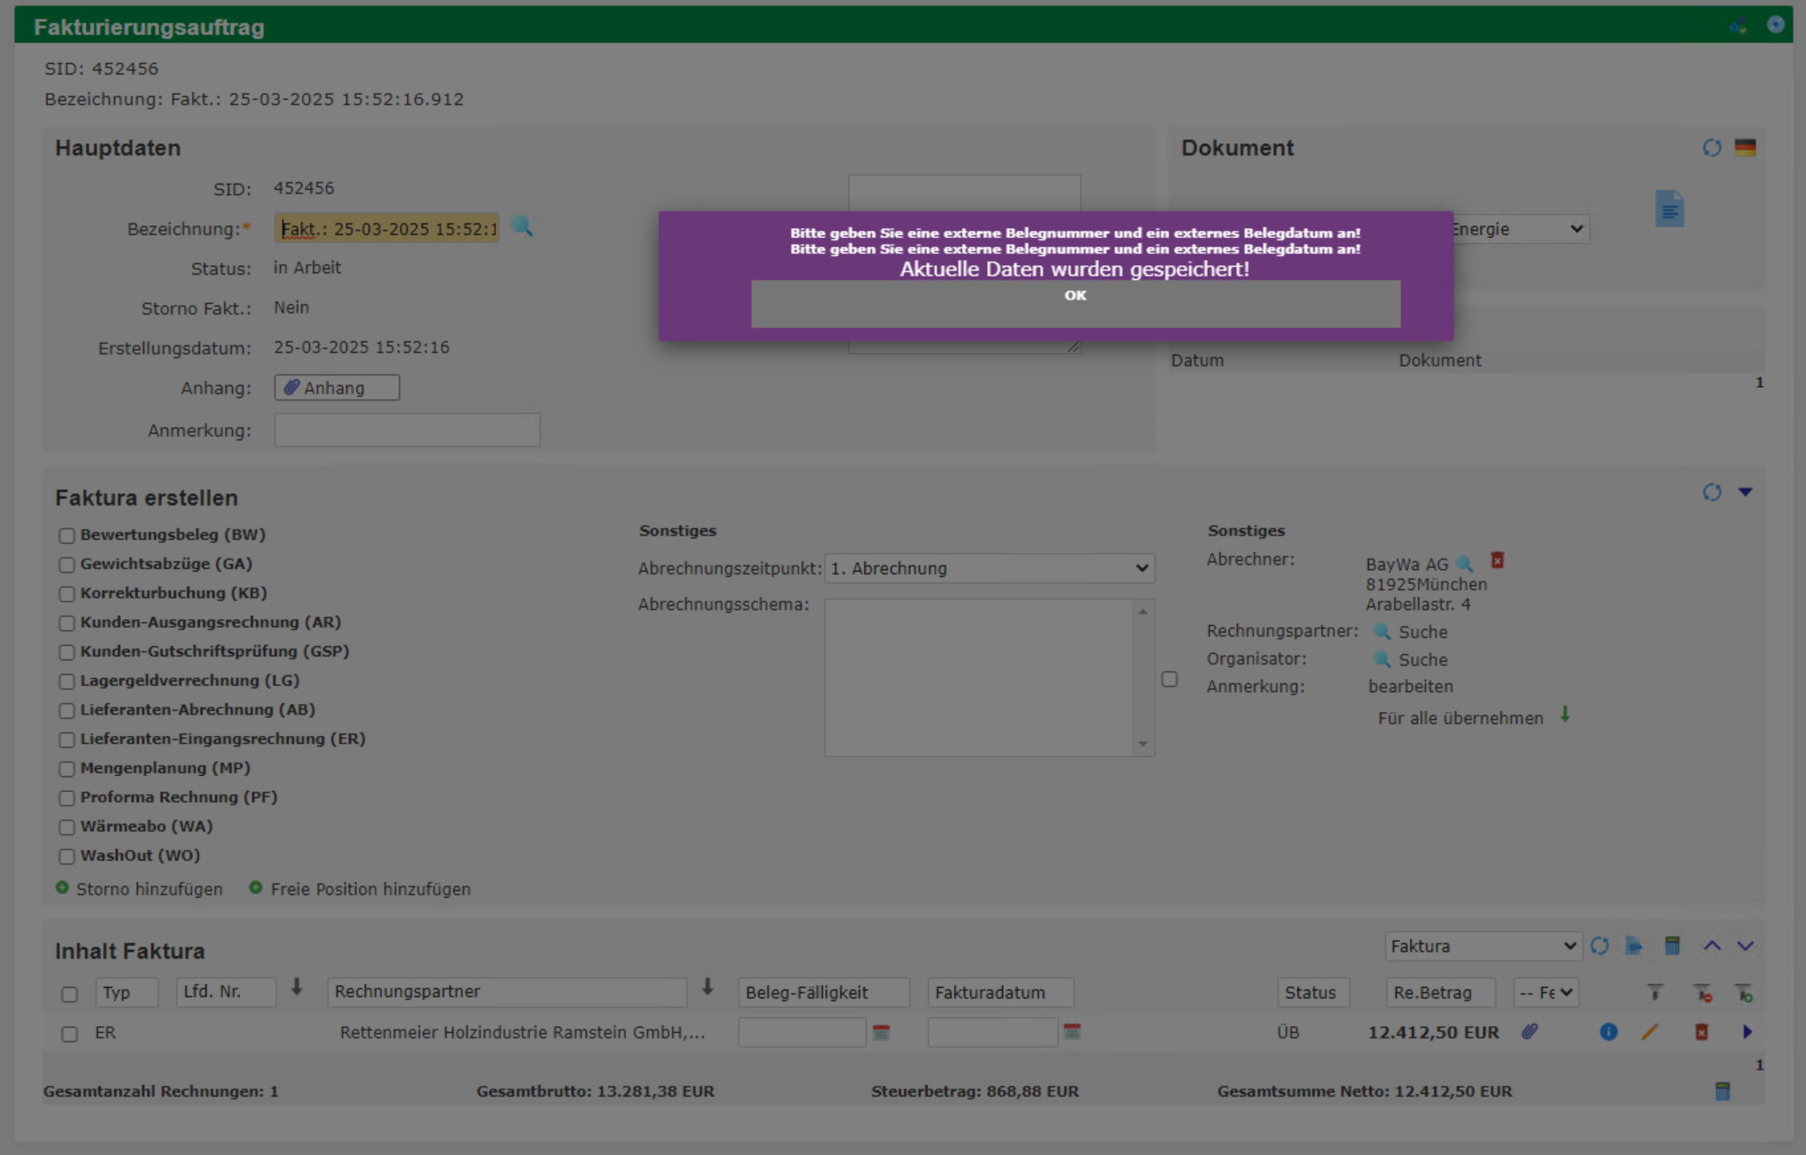This screenshot has width=1806, height=1155.
Task: Click Freie Position hinzufügen link
Action: [x=369, y=889]
